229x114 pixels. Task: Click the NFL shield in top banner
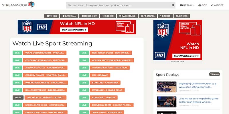(x=27, y=27)
